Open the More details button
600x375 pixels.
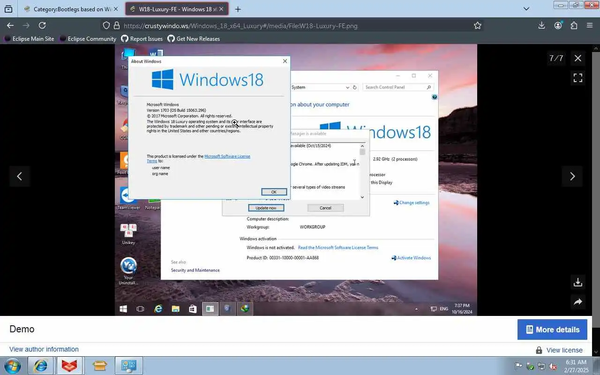[x=552, y=330]
